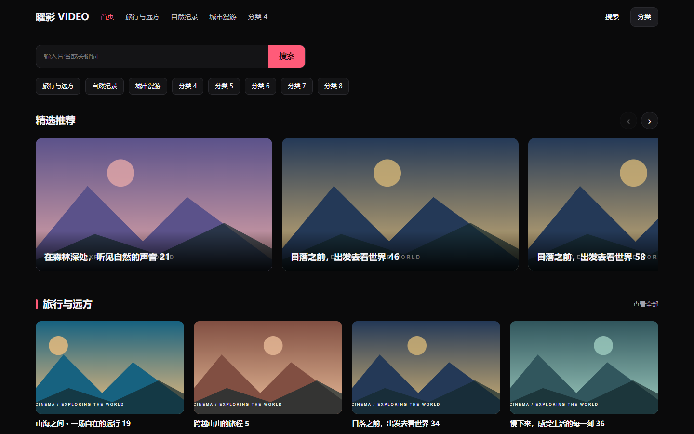Click title text 山海之间·一场自在的远行 19
The width and height of the screenshot is (694, 434).
[x=83, y=423]
